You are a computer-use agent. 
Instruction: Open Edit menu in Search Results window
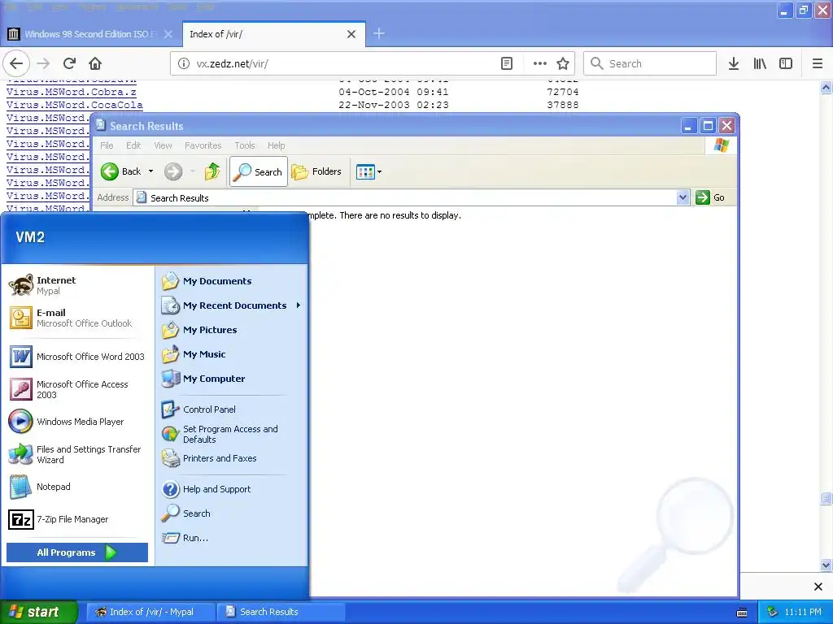point(133,145)
